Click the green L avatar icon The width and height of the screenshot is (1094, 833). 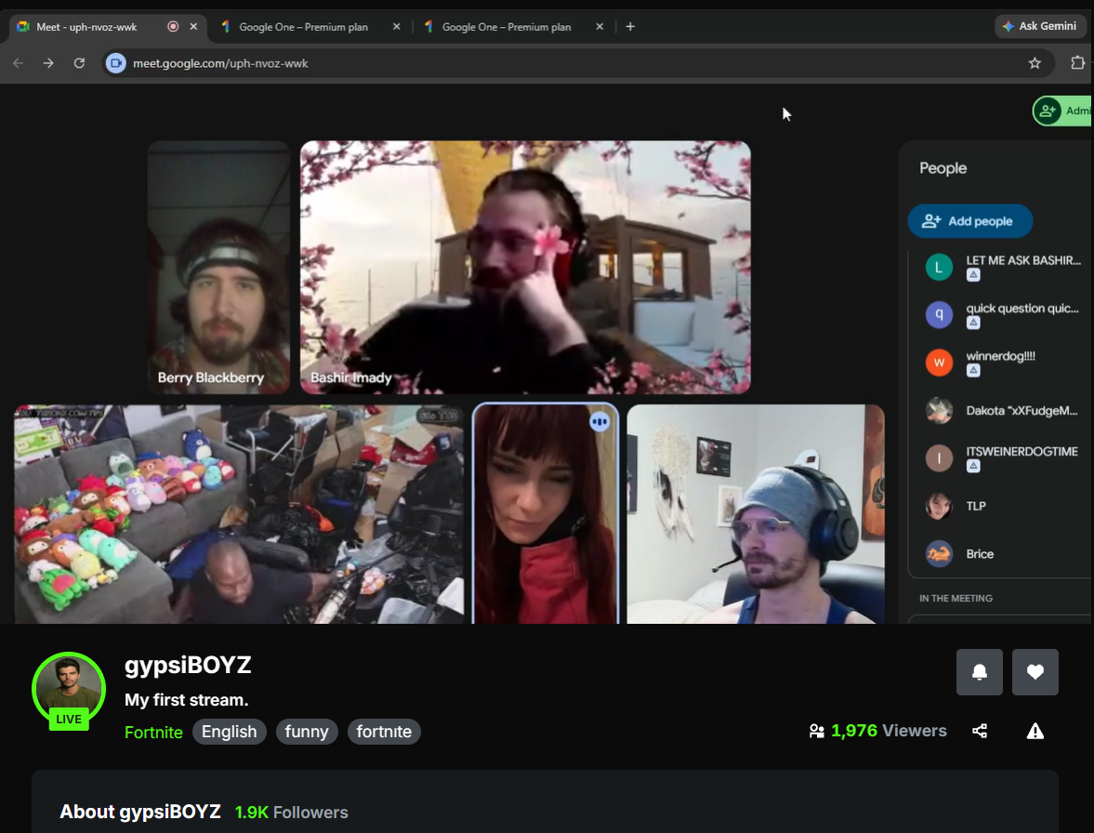[939, 267]
